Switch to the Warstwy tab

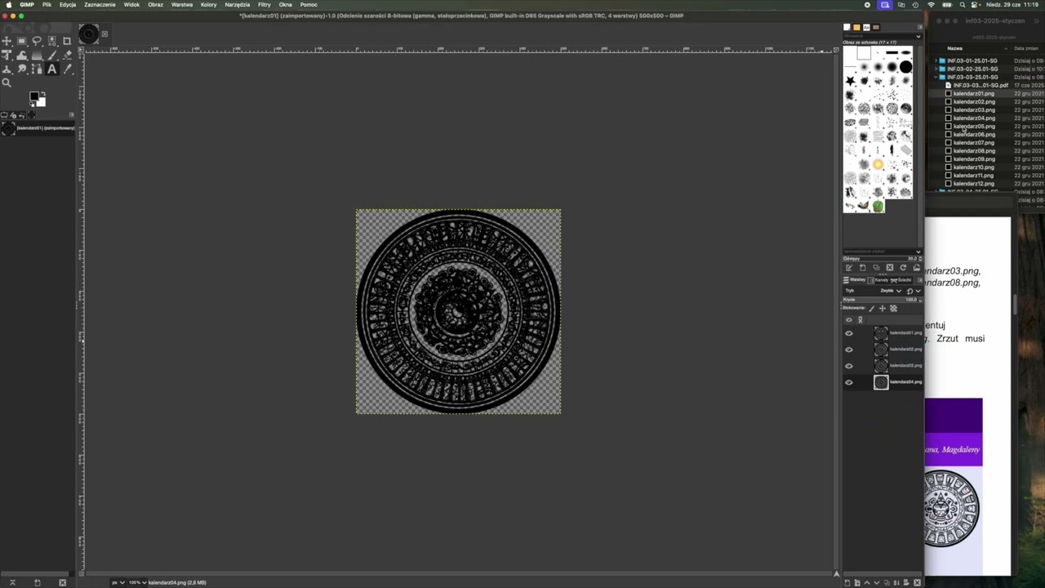854,280
